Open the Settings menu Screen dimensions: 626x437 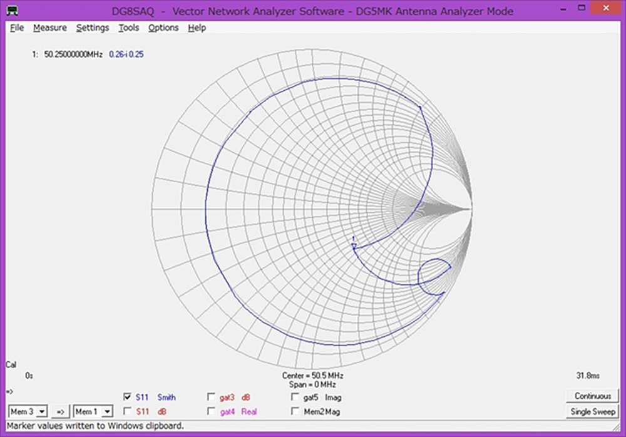point(93,28)
